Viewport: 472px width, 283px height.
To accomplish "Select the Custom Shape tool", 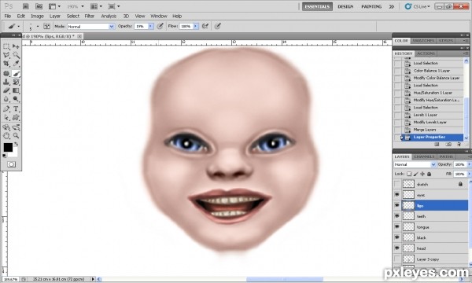I will (16, 118).
